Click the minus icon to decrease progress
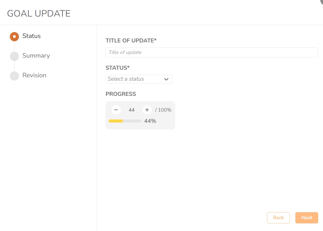Viewport: 323px width, 231px height. (116, 110)
